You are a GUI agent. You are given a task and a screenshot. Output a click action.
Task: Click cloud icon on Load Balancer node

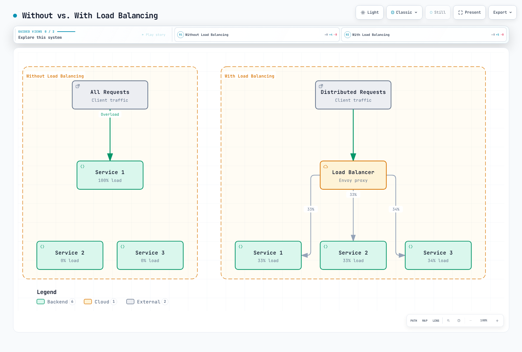326,167
